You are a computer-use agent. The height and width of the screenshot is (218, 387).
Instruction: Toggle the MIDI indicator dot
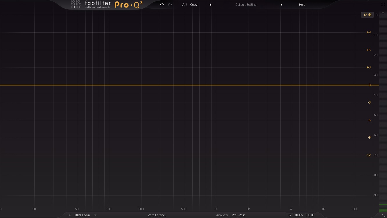70,215
